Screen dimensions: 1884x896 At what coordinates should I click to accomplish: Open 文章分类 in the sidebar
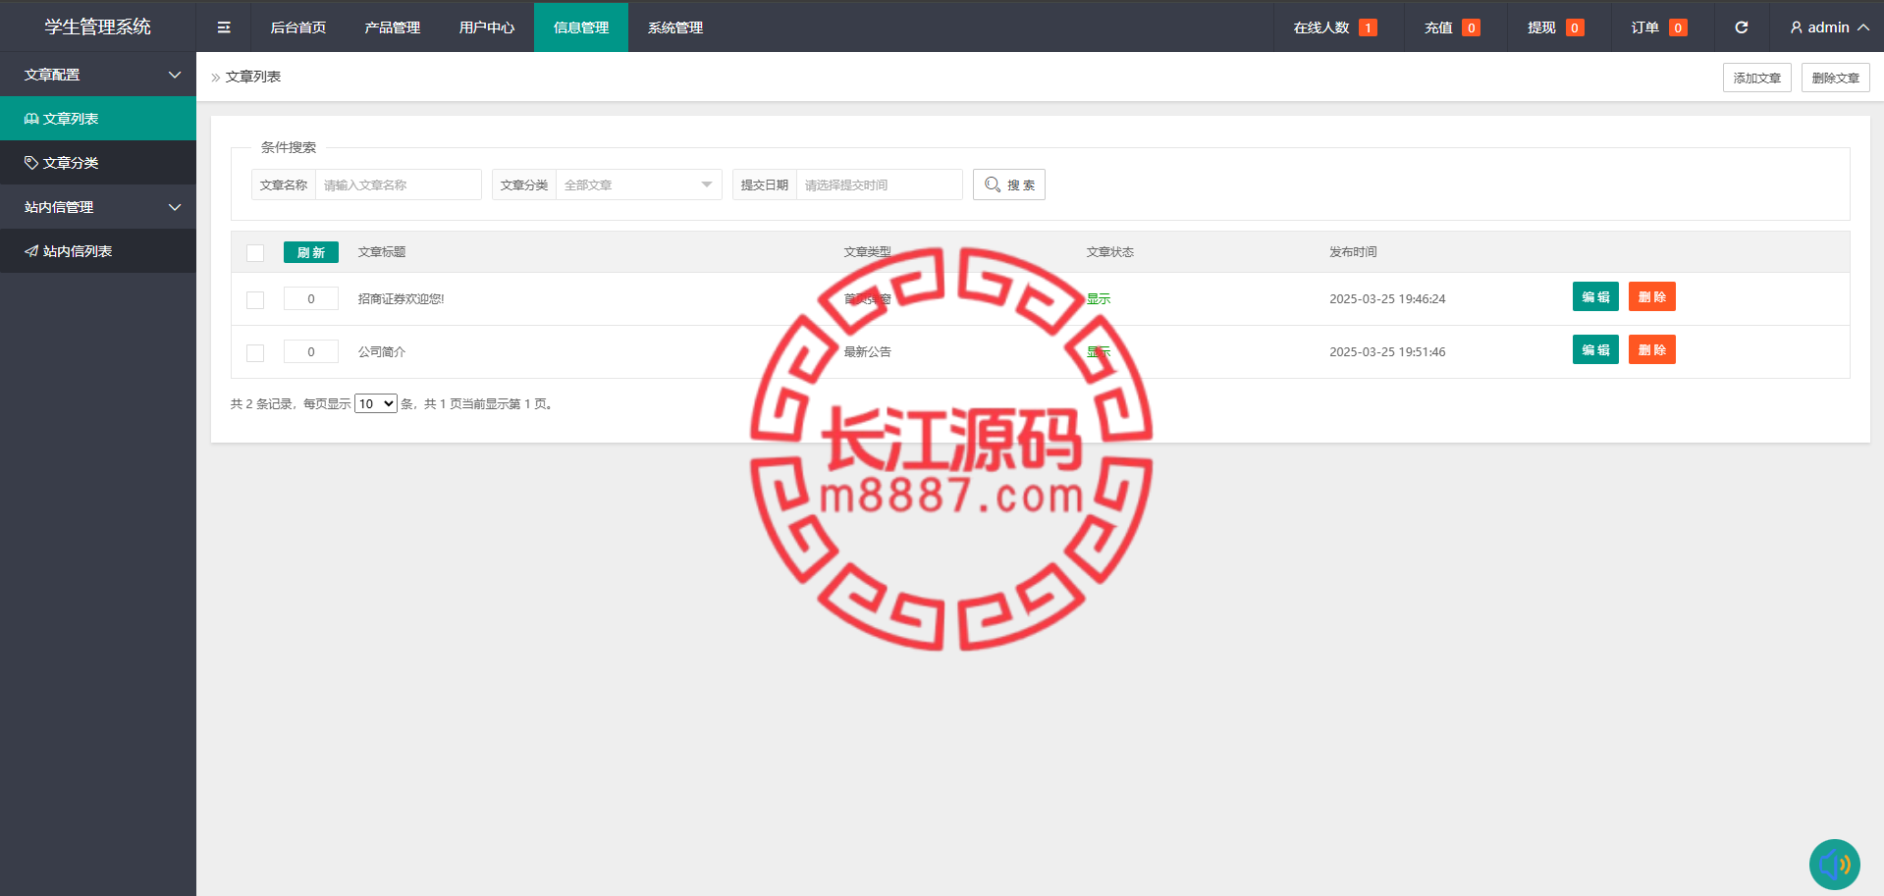pyautogui.click(x=98, y=163)
